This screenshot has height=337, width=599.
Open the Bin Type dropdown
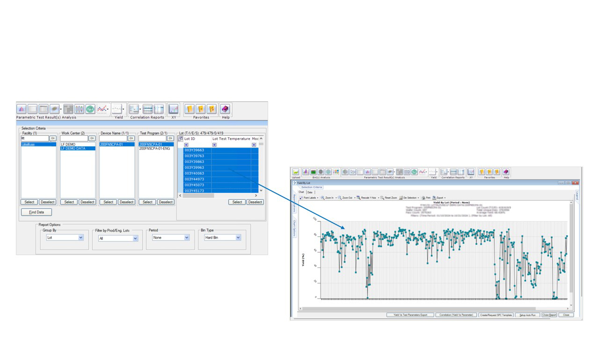pyautogui.click(x=238, y=238)
